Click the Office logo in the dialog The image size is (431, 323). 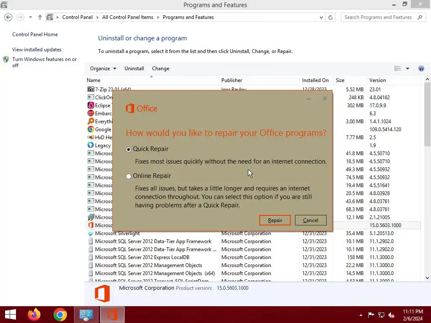pyautogui.click(x=141, y=109)
